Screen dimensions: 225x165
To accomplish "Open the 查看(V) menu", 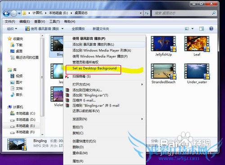I will [40, 22].
